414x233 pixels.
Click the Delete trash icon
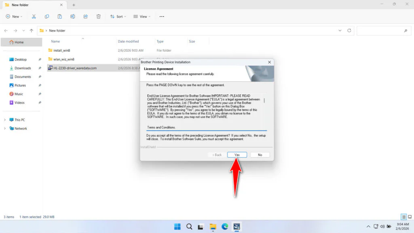click(99, 17)
